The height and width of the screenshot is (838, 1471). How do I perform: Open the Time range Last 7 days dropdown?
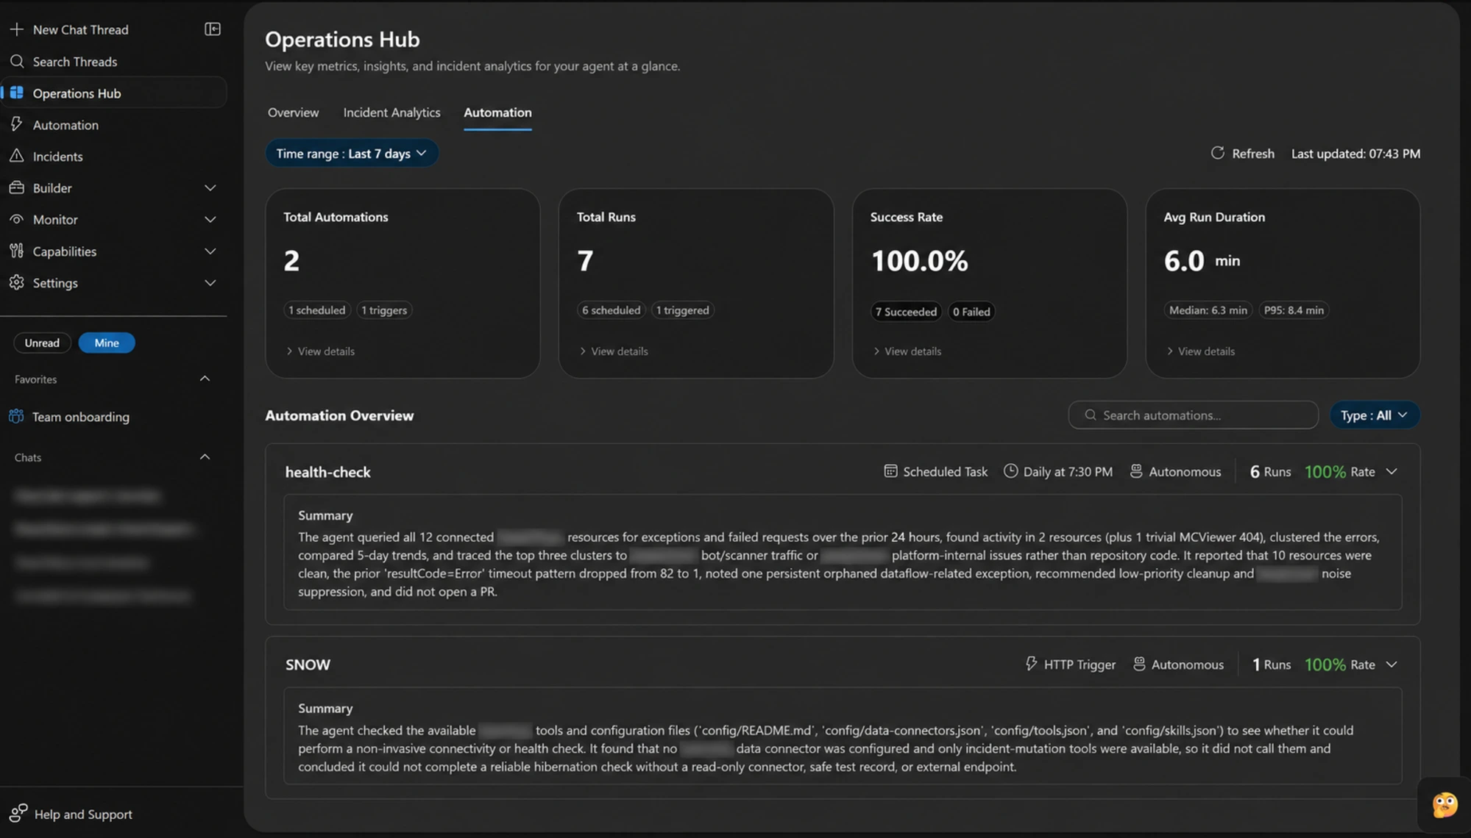point(352,153)
